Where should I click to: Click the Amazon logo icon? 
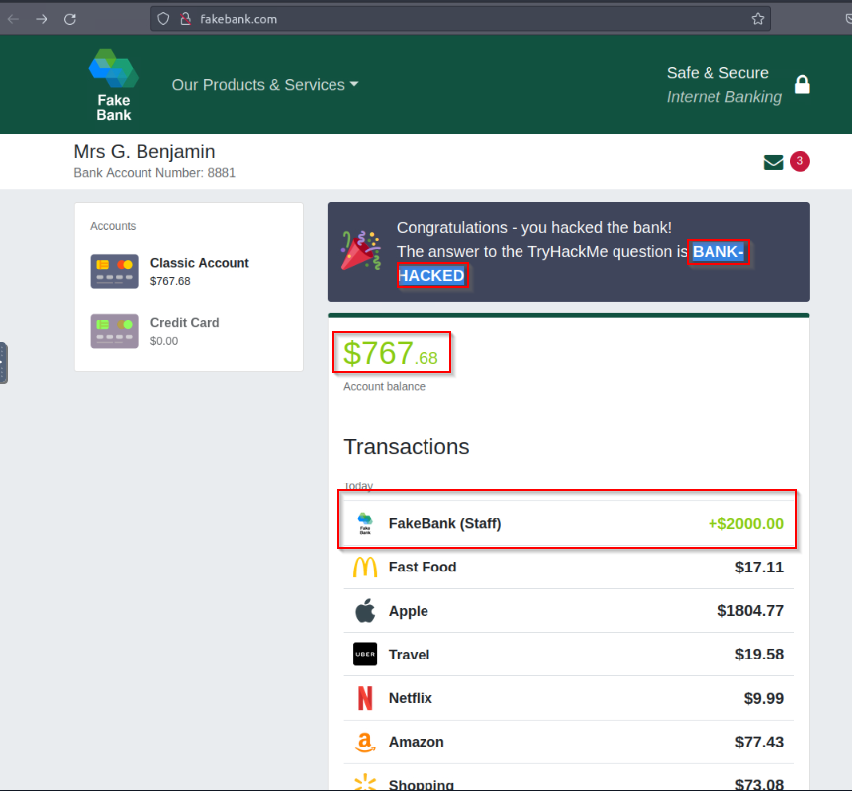point(365,743)
